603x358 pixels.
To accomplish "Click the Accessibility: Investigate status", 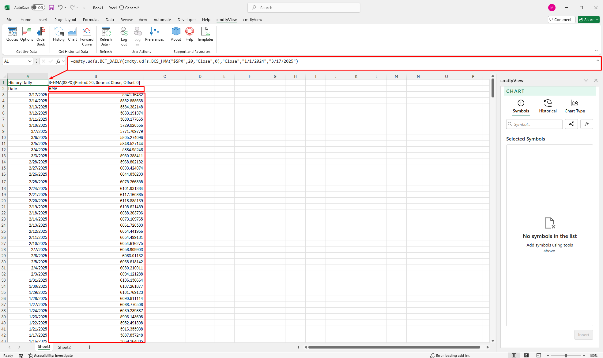I will (x=51, y=356).
